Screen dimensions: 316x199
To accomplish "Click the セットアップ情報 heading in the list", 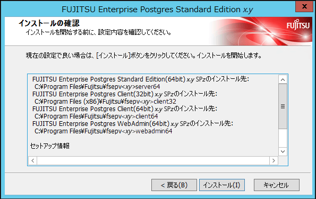I will (x=50, y=146).
